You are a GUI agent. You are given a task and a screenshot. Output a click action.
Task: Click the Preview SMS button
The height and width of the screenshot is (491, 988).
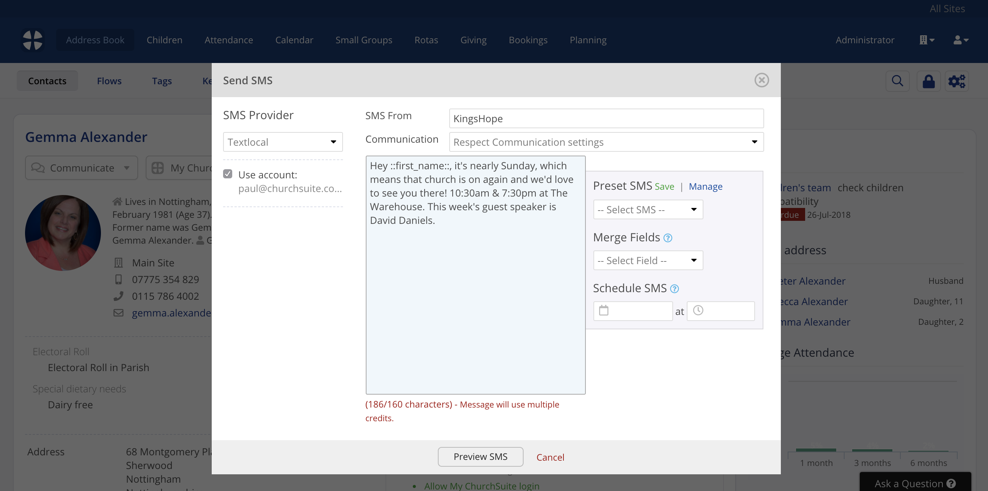pos(480,456)
